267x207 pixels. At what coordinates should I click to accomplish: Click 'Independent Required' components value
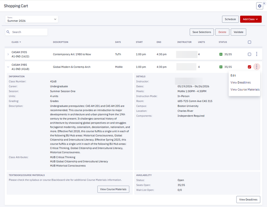coord(191,116)
